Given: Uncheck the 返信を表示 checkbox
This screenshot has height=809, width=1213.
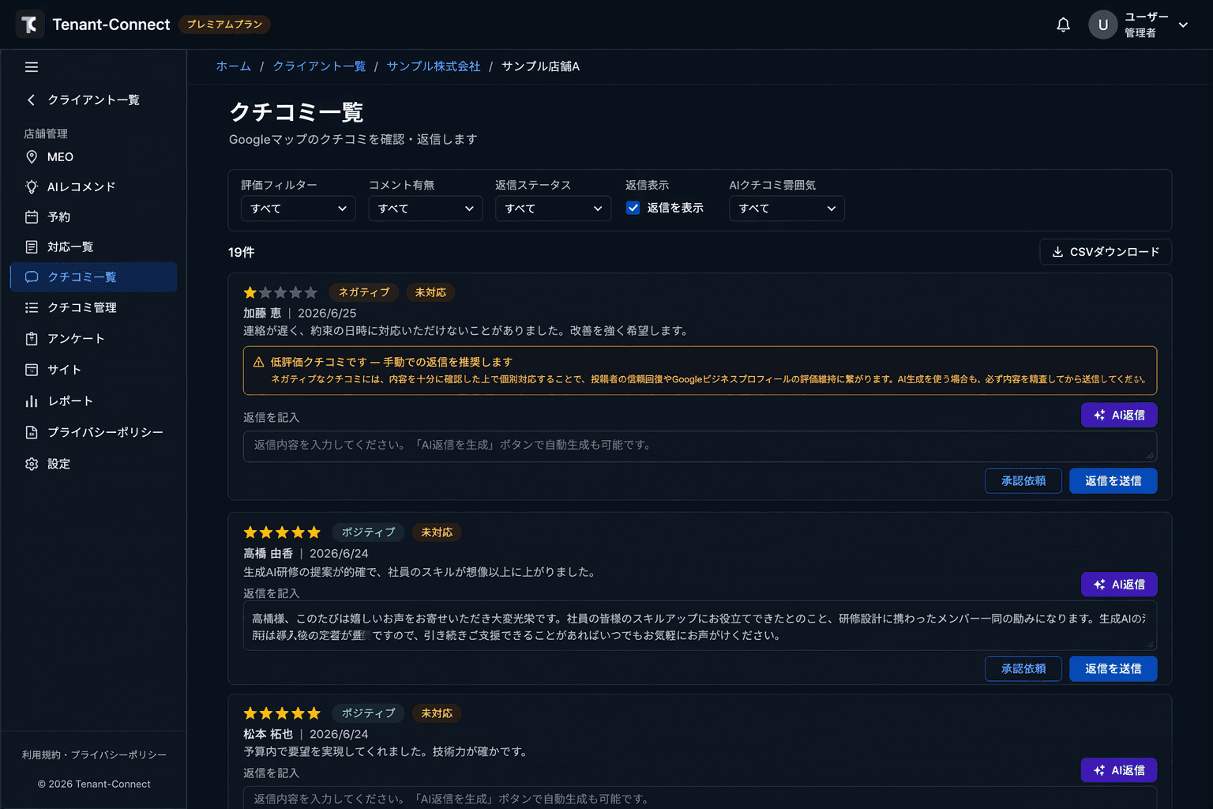Looking at the screenshot, I should tap(633, 208).
